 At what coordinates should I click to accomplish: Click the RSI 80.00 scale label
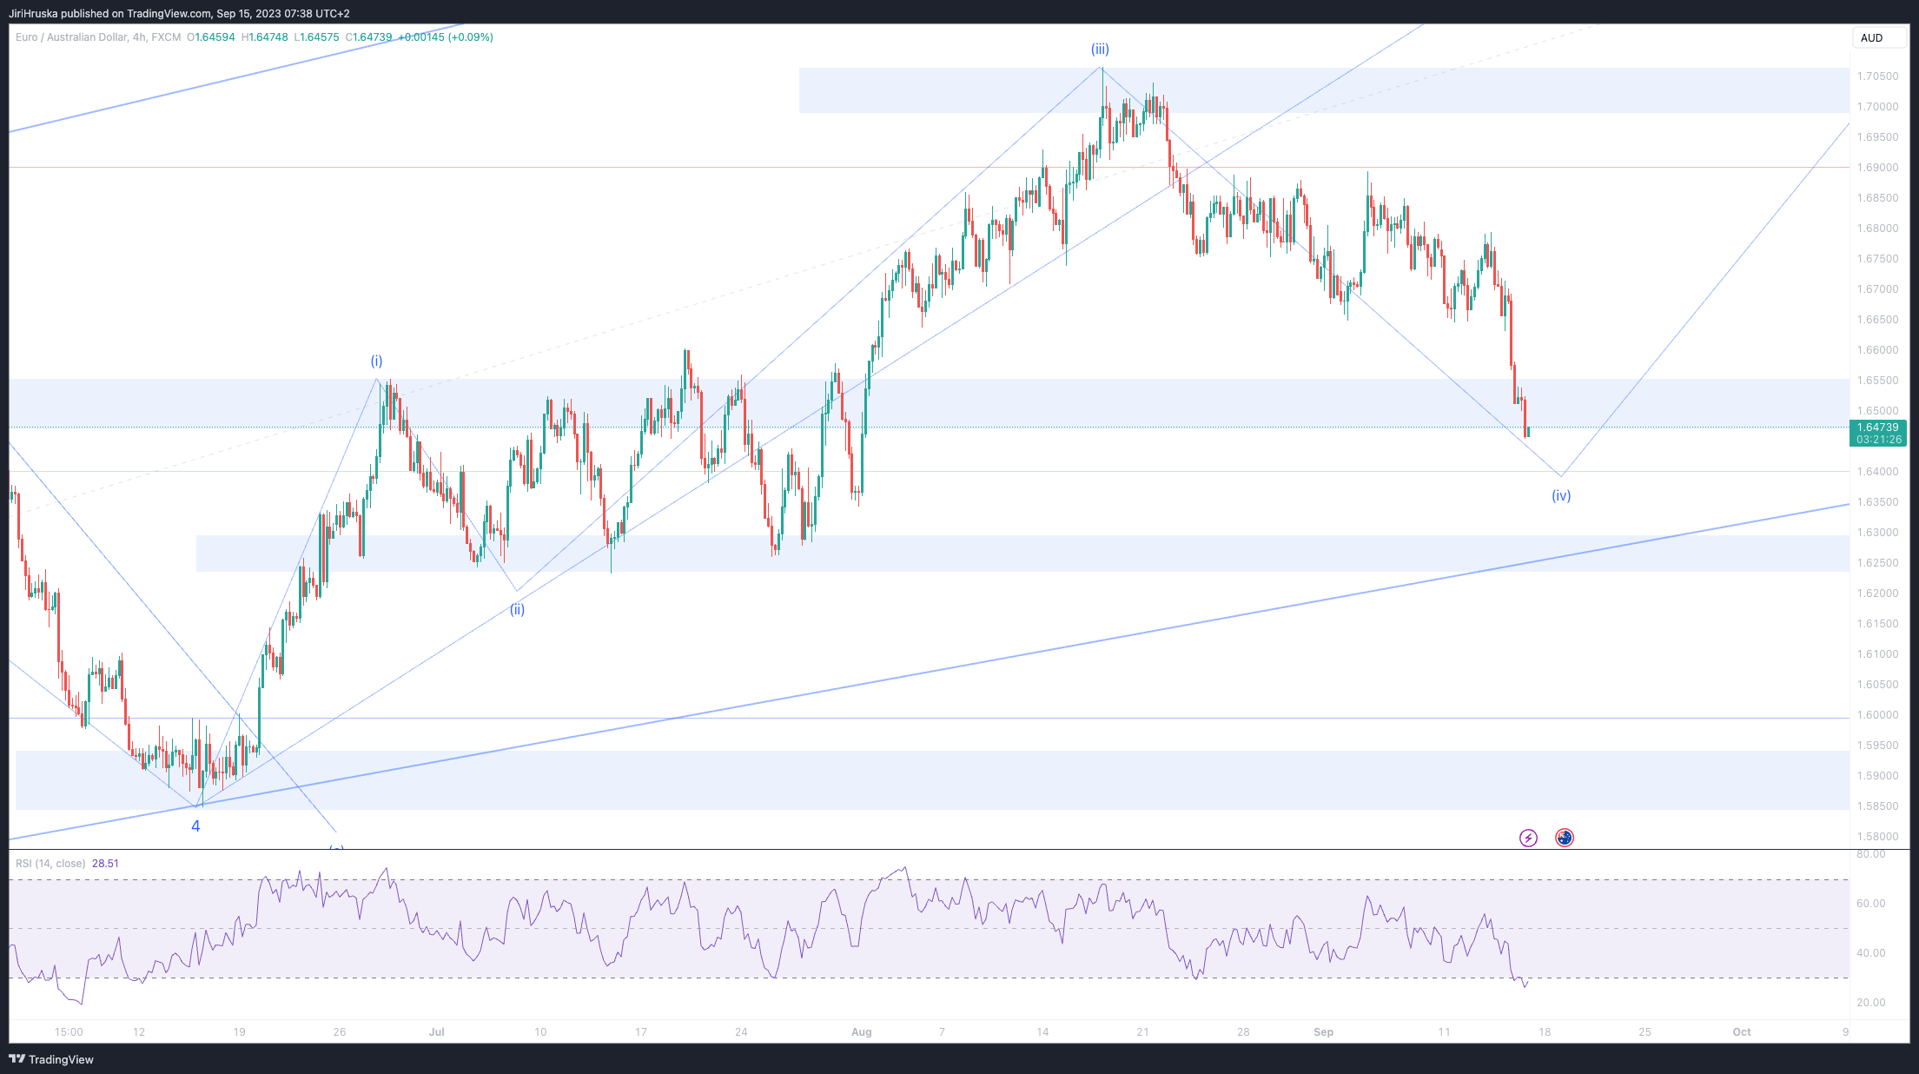tap(1871, 855)
